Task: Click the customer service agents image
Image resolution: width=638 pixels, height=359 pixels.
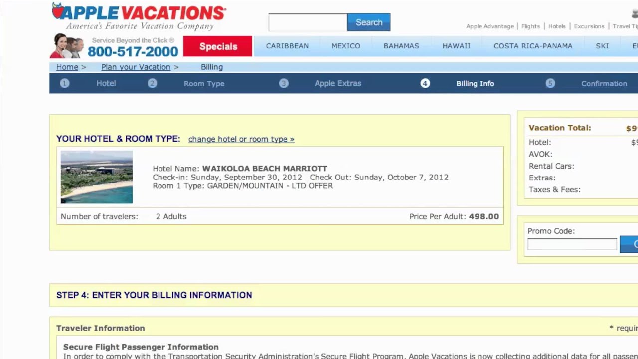Action: pos(67,46)
